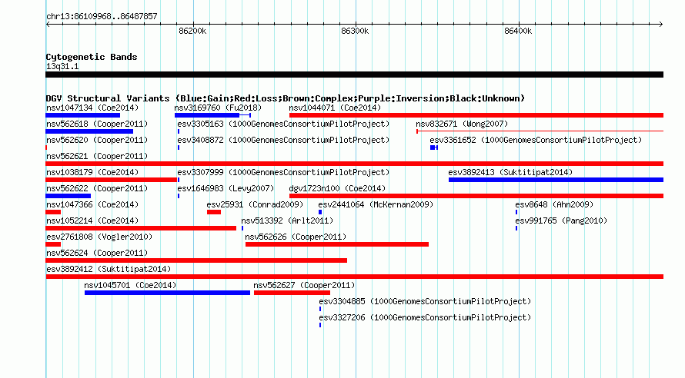Viewport: 685px width, 378px height.
Task: Open nsv562622 (Cooper2011) label
Action: (x=97, y=188)
